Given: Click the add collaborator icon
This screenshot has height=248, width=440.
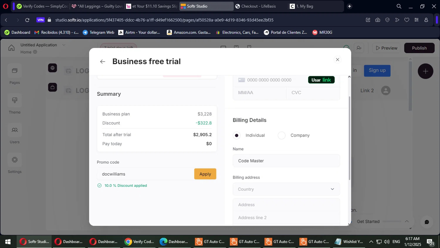Looking at the screenshot, I should 359,48.
